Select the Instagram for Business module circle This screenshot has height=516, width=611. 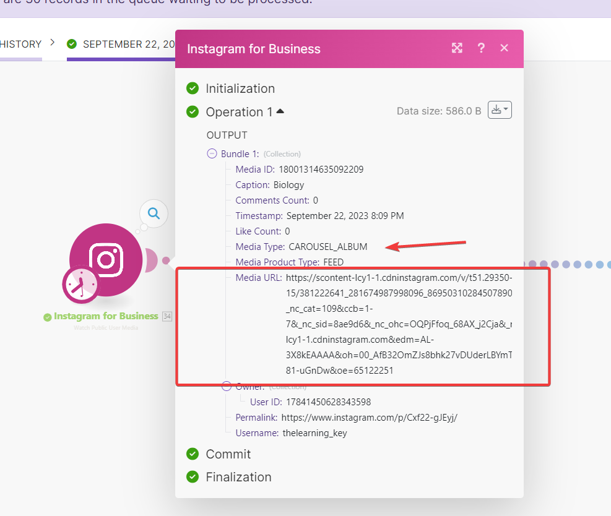[x=106, y=260]
